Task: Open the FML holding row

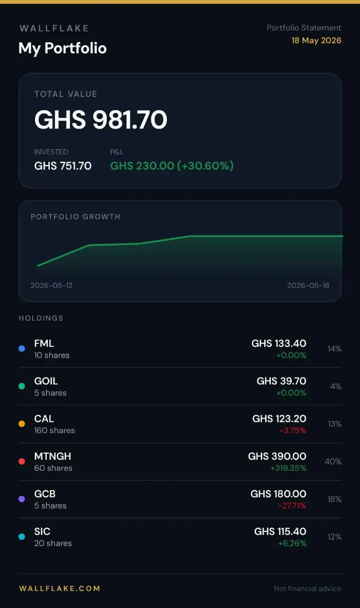Action: tap(180, 349)
